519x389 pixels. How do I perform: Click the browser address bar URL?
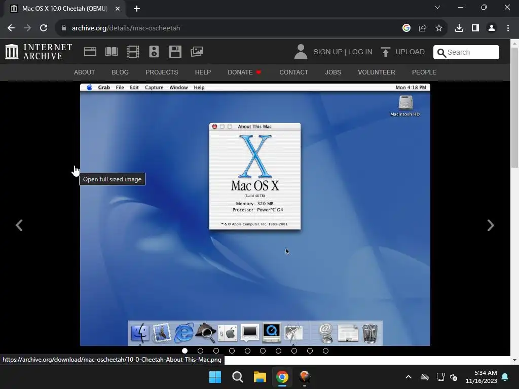(126, 28)
